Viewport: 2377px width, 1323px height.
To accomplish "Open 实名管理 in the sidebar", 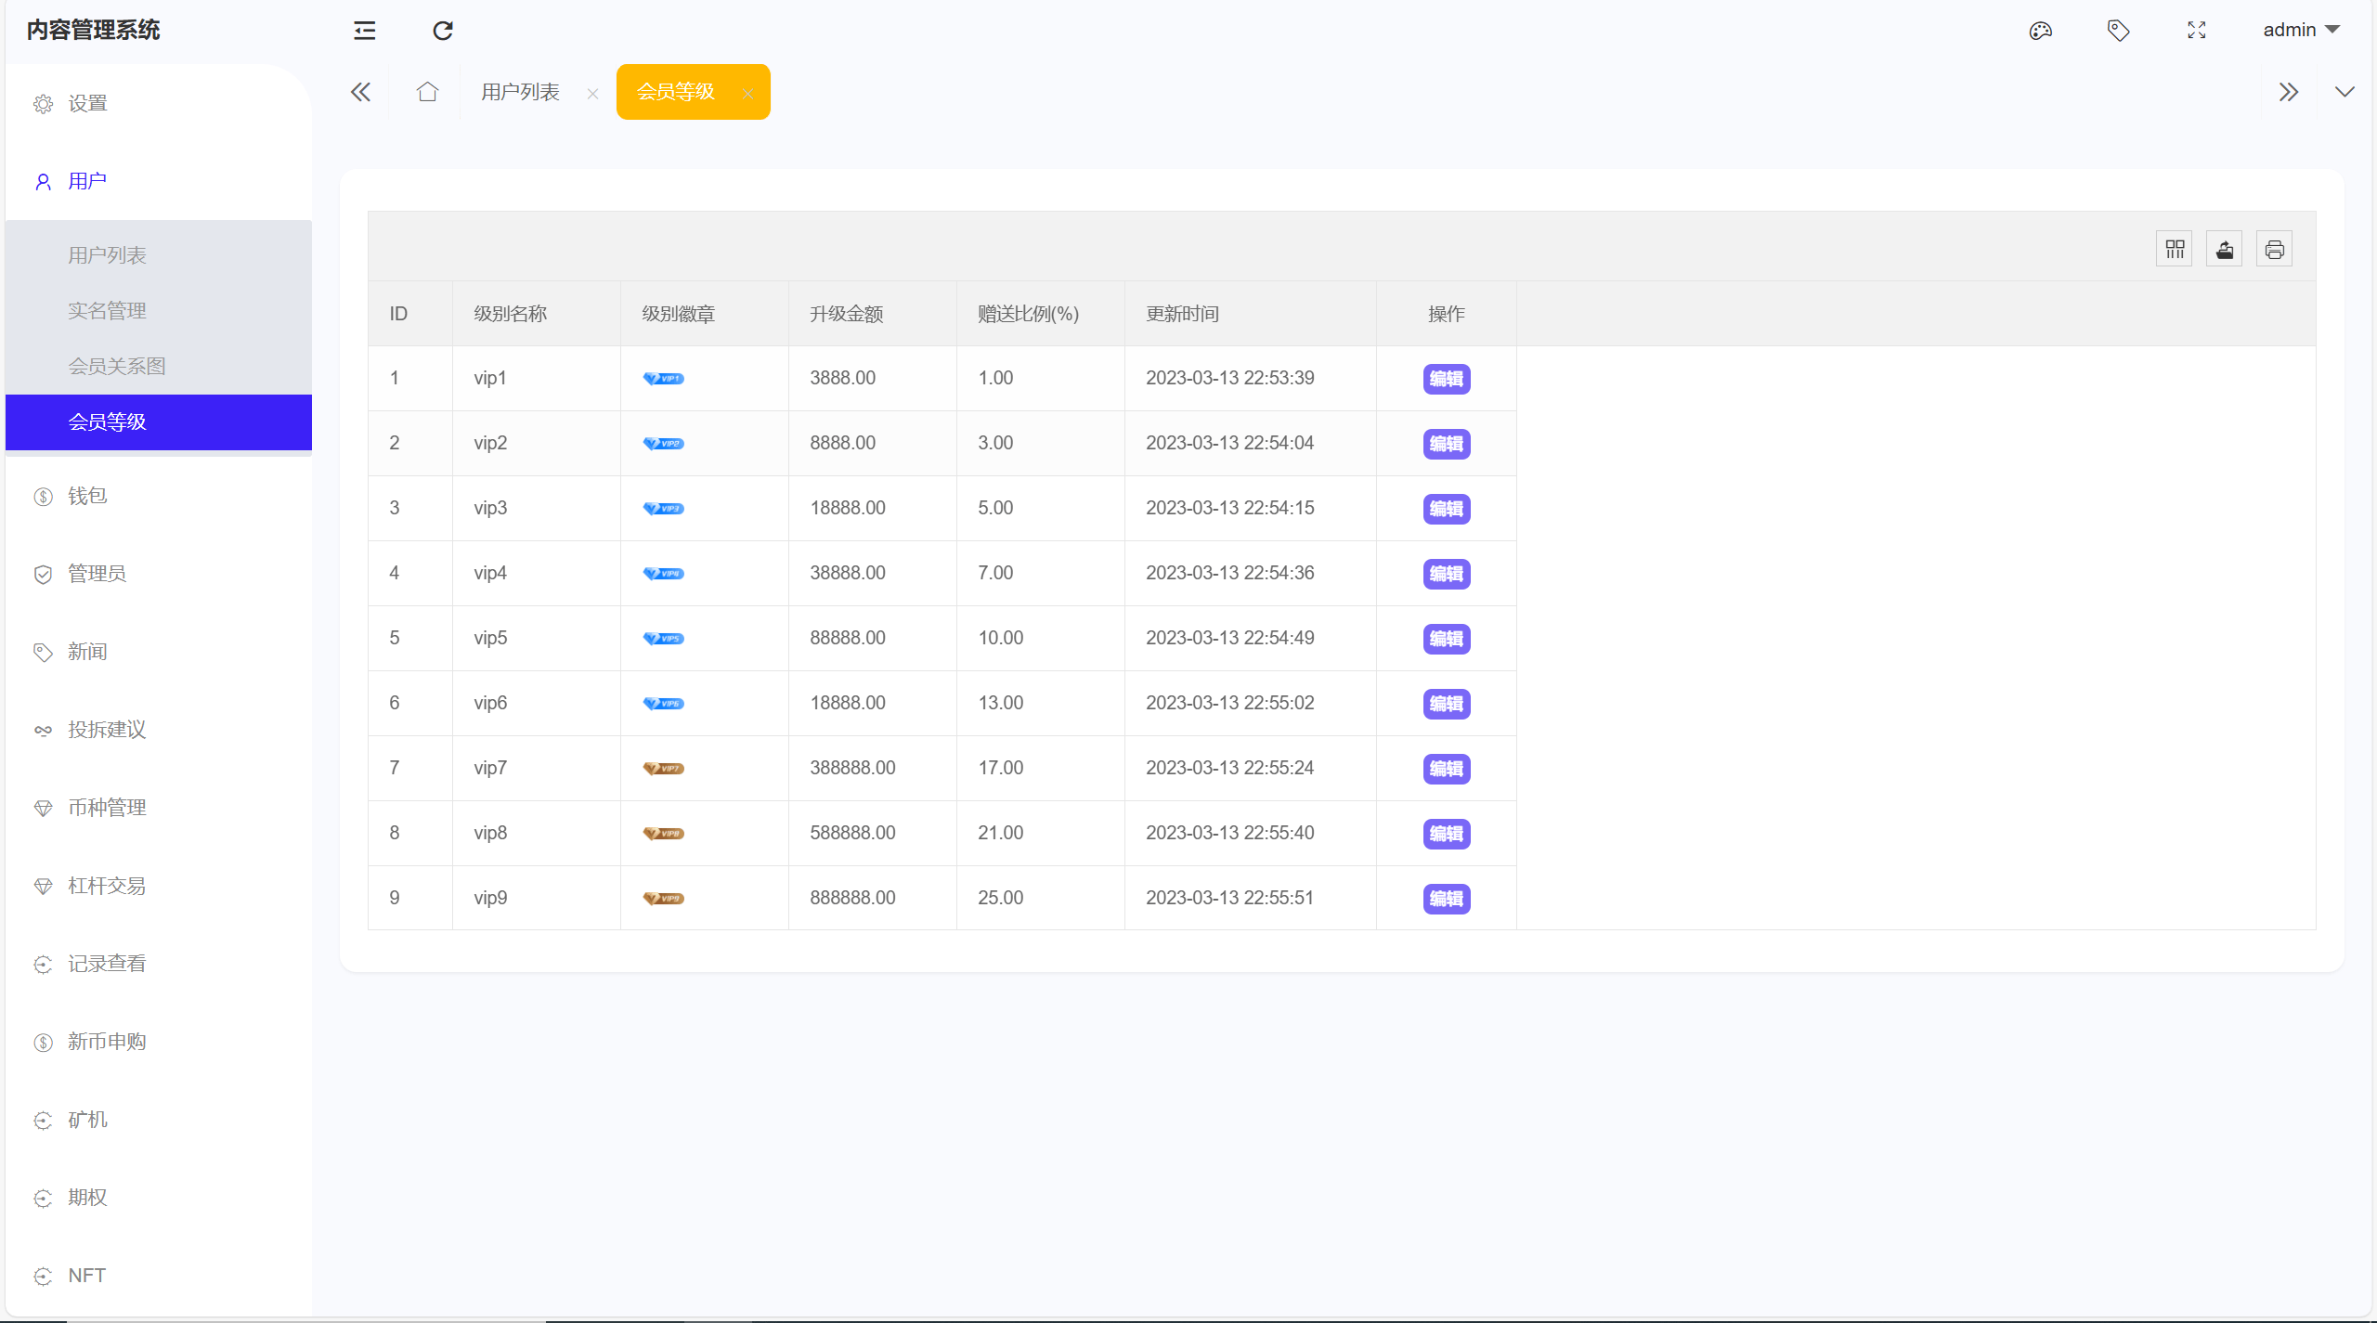I will pos(107,310).
